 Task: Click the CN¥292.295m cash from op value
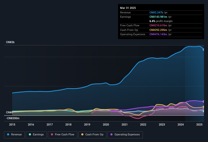tap(158, 30)
